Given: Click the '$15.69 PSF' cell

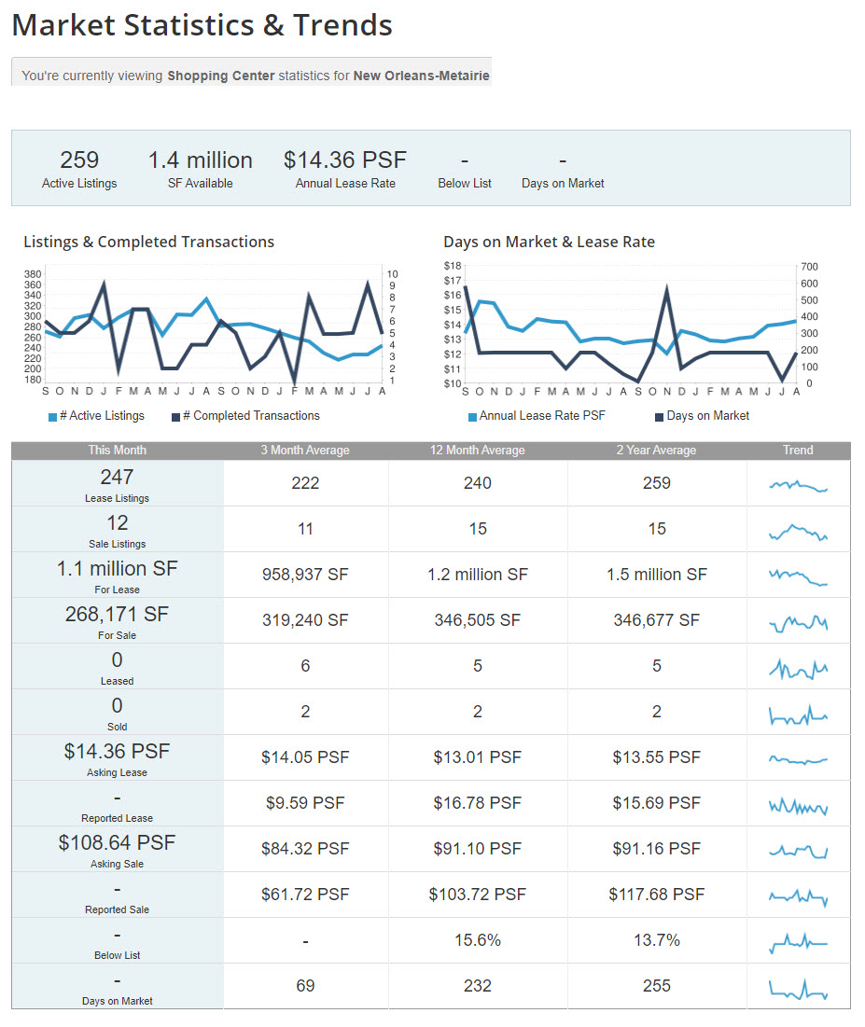Looking at the screenshot, I should pyautogui.click(x=657, y=803).
